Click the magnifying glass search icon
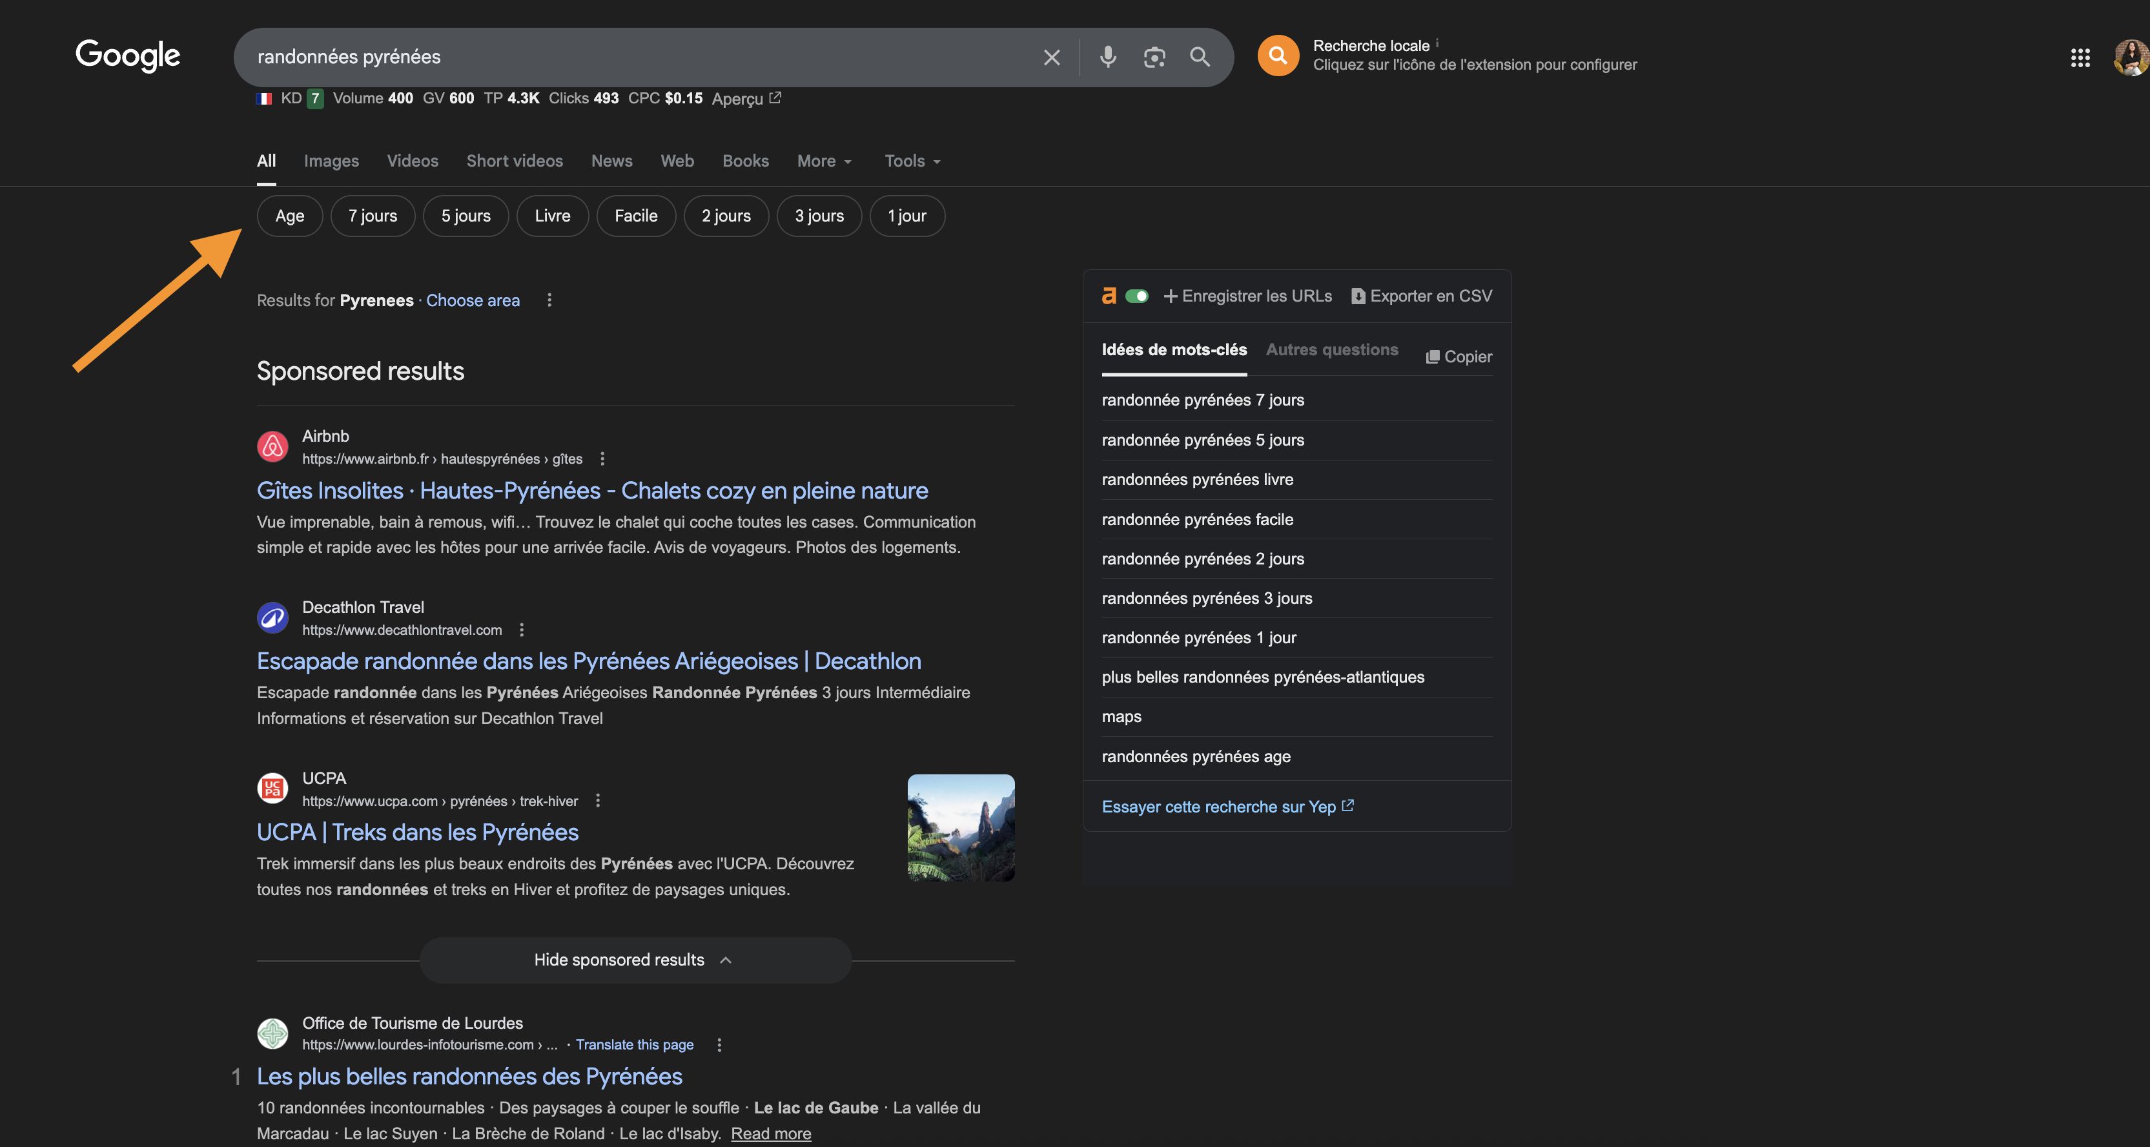This screenshot has width=2150, height=1147. click(1200, 57)
